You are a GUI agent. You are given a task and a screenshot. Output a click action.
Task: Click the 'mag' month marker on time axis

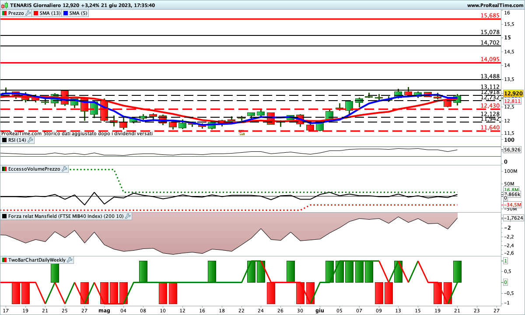pyautogui.click(x=104, y=310)
